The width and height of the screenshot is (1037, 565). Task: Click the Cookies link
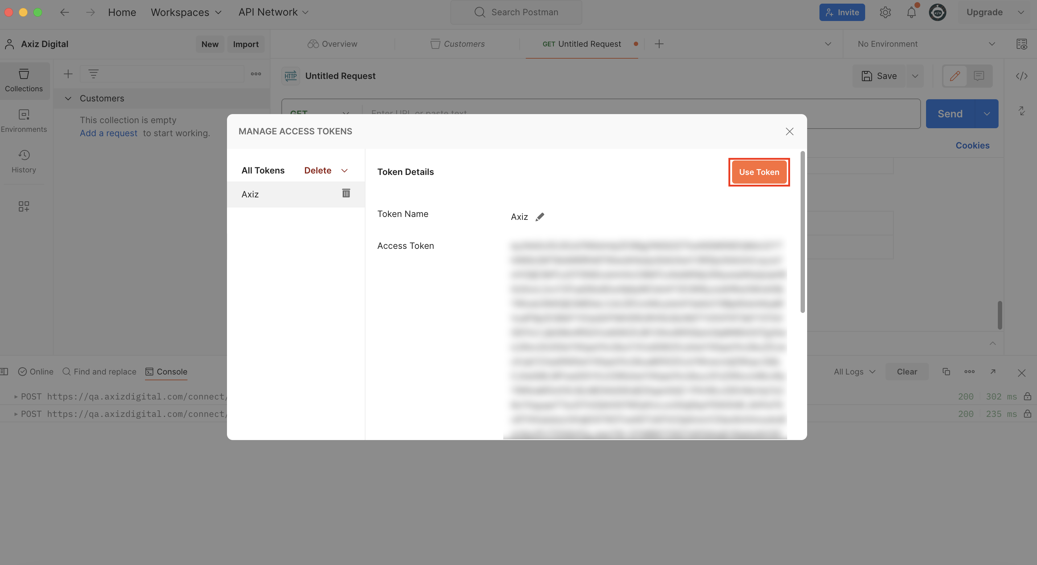pos(972,146)
